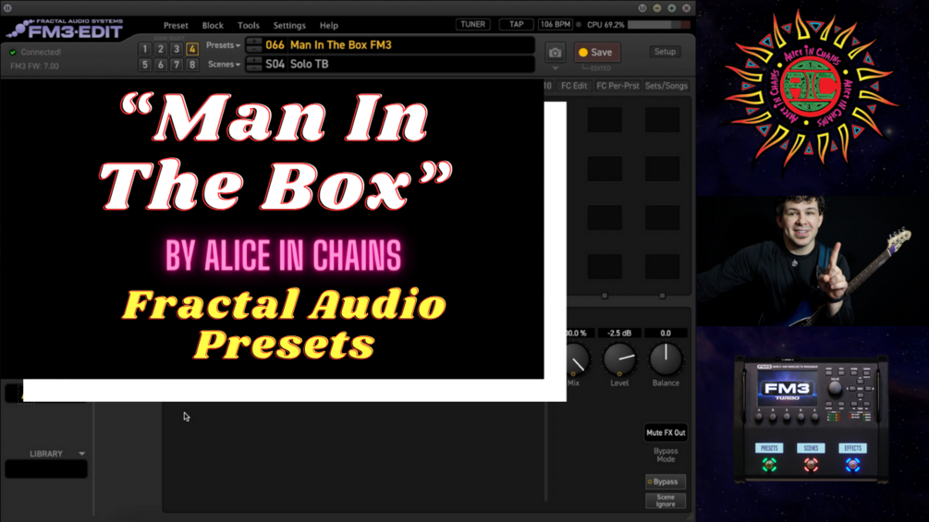Expand the arrow below the camera icon

tap(556, 68)
